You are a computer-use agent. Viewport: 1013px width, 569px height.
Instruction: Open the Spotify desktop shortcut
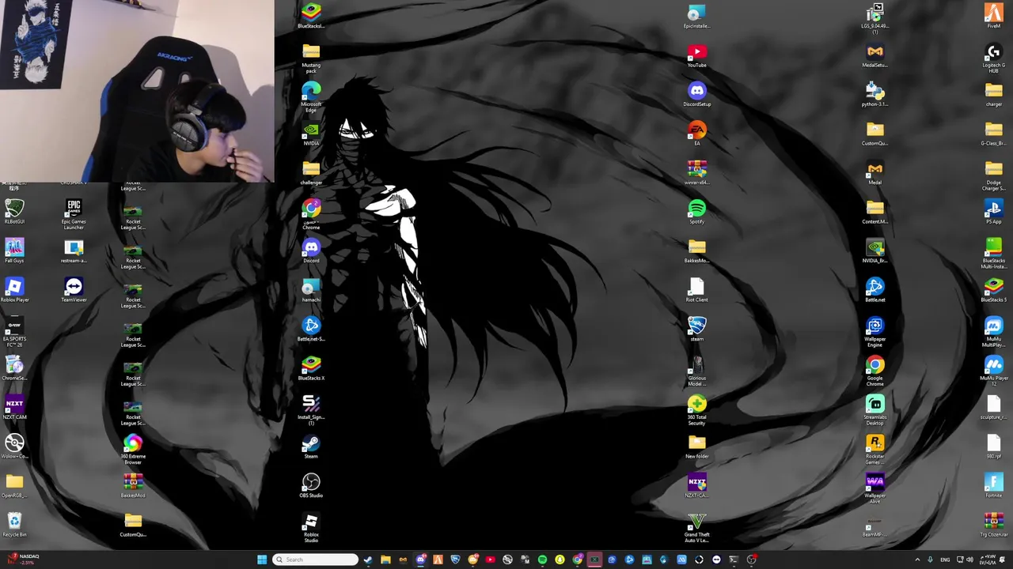click(x=696, y=212)
